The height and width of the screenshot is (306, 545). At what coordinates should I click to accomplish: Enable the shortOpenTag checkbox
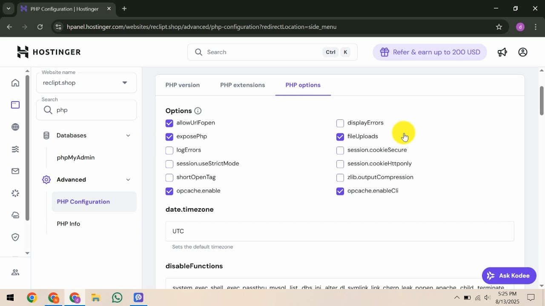point(169,178)
